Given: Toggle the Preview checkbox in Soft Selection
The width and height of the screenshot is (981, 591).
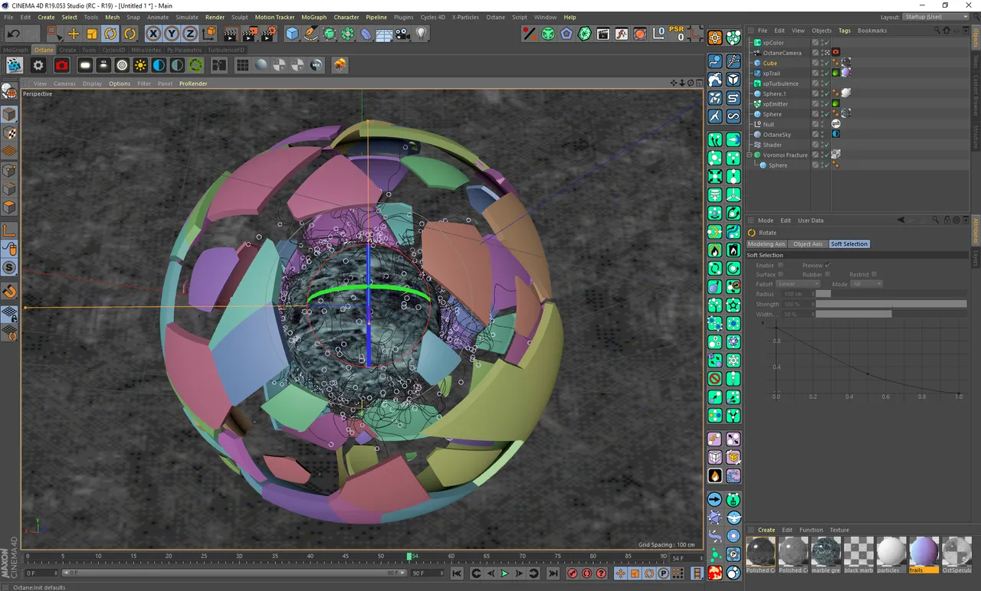Looking at the screenshot, I should coord(828,266).
